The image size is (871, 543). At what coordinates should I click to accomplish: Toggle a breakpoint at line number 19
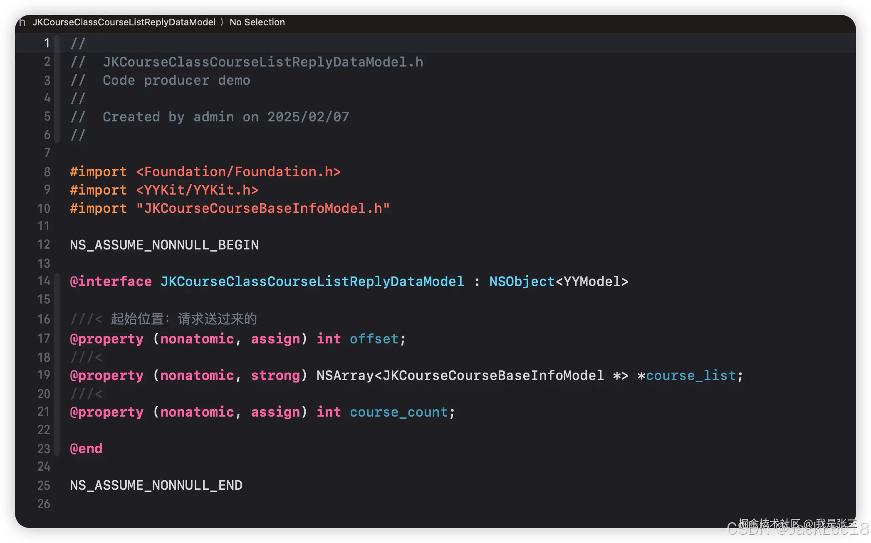click(x=44, y=375)
